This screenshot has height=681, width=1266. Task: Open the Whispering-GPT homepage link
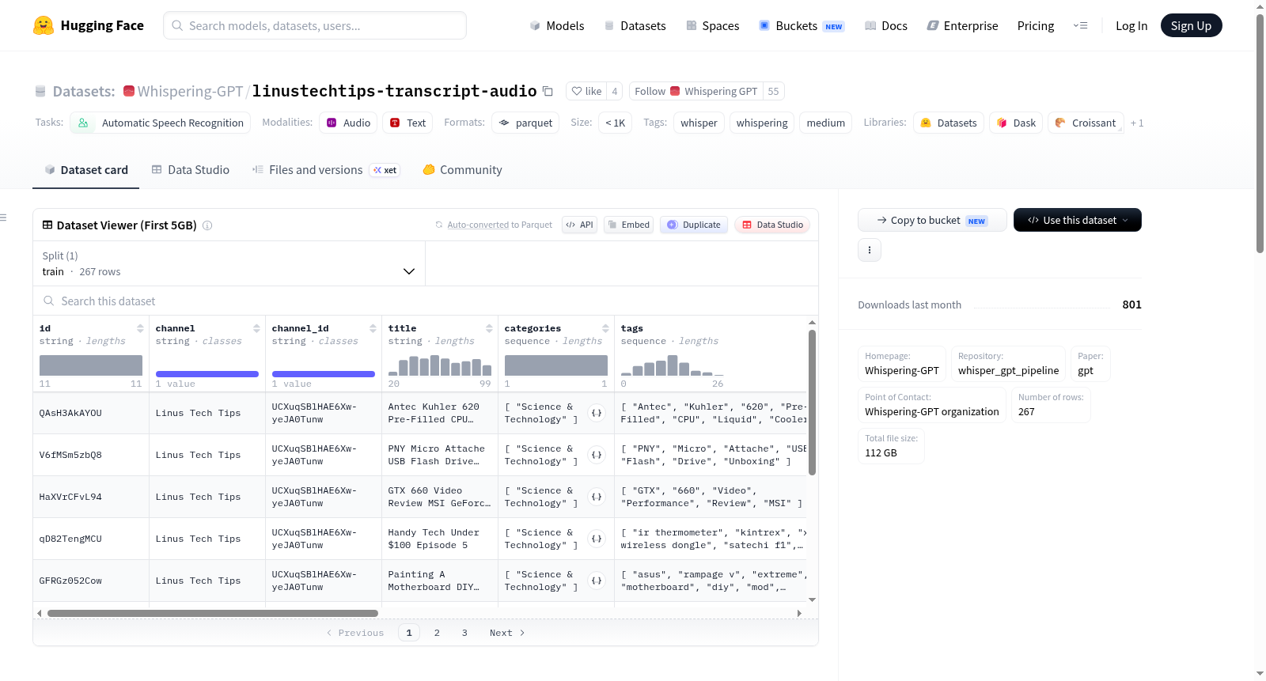[x=902, y=370]
